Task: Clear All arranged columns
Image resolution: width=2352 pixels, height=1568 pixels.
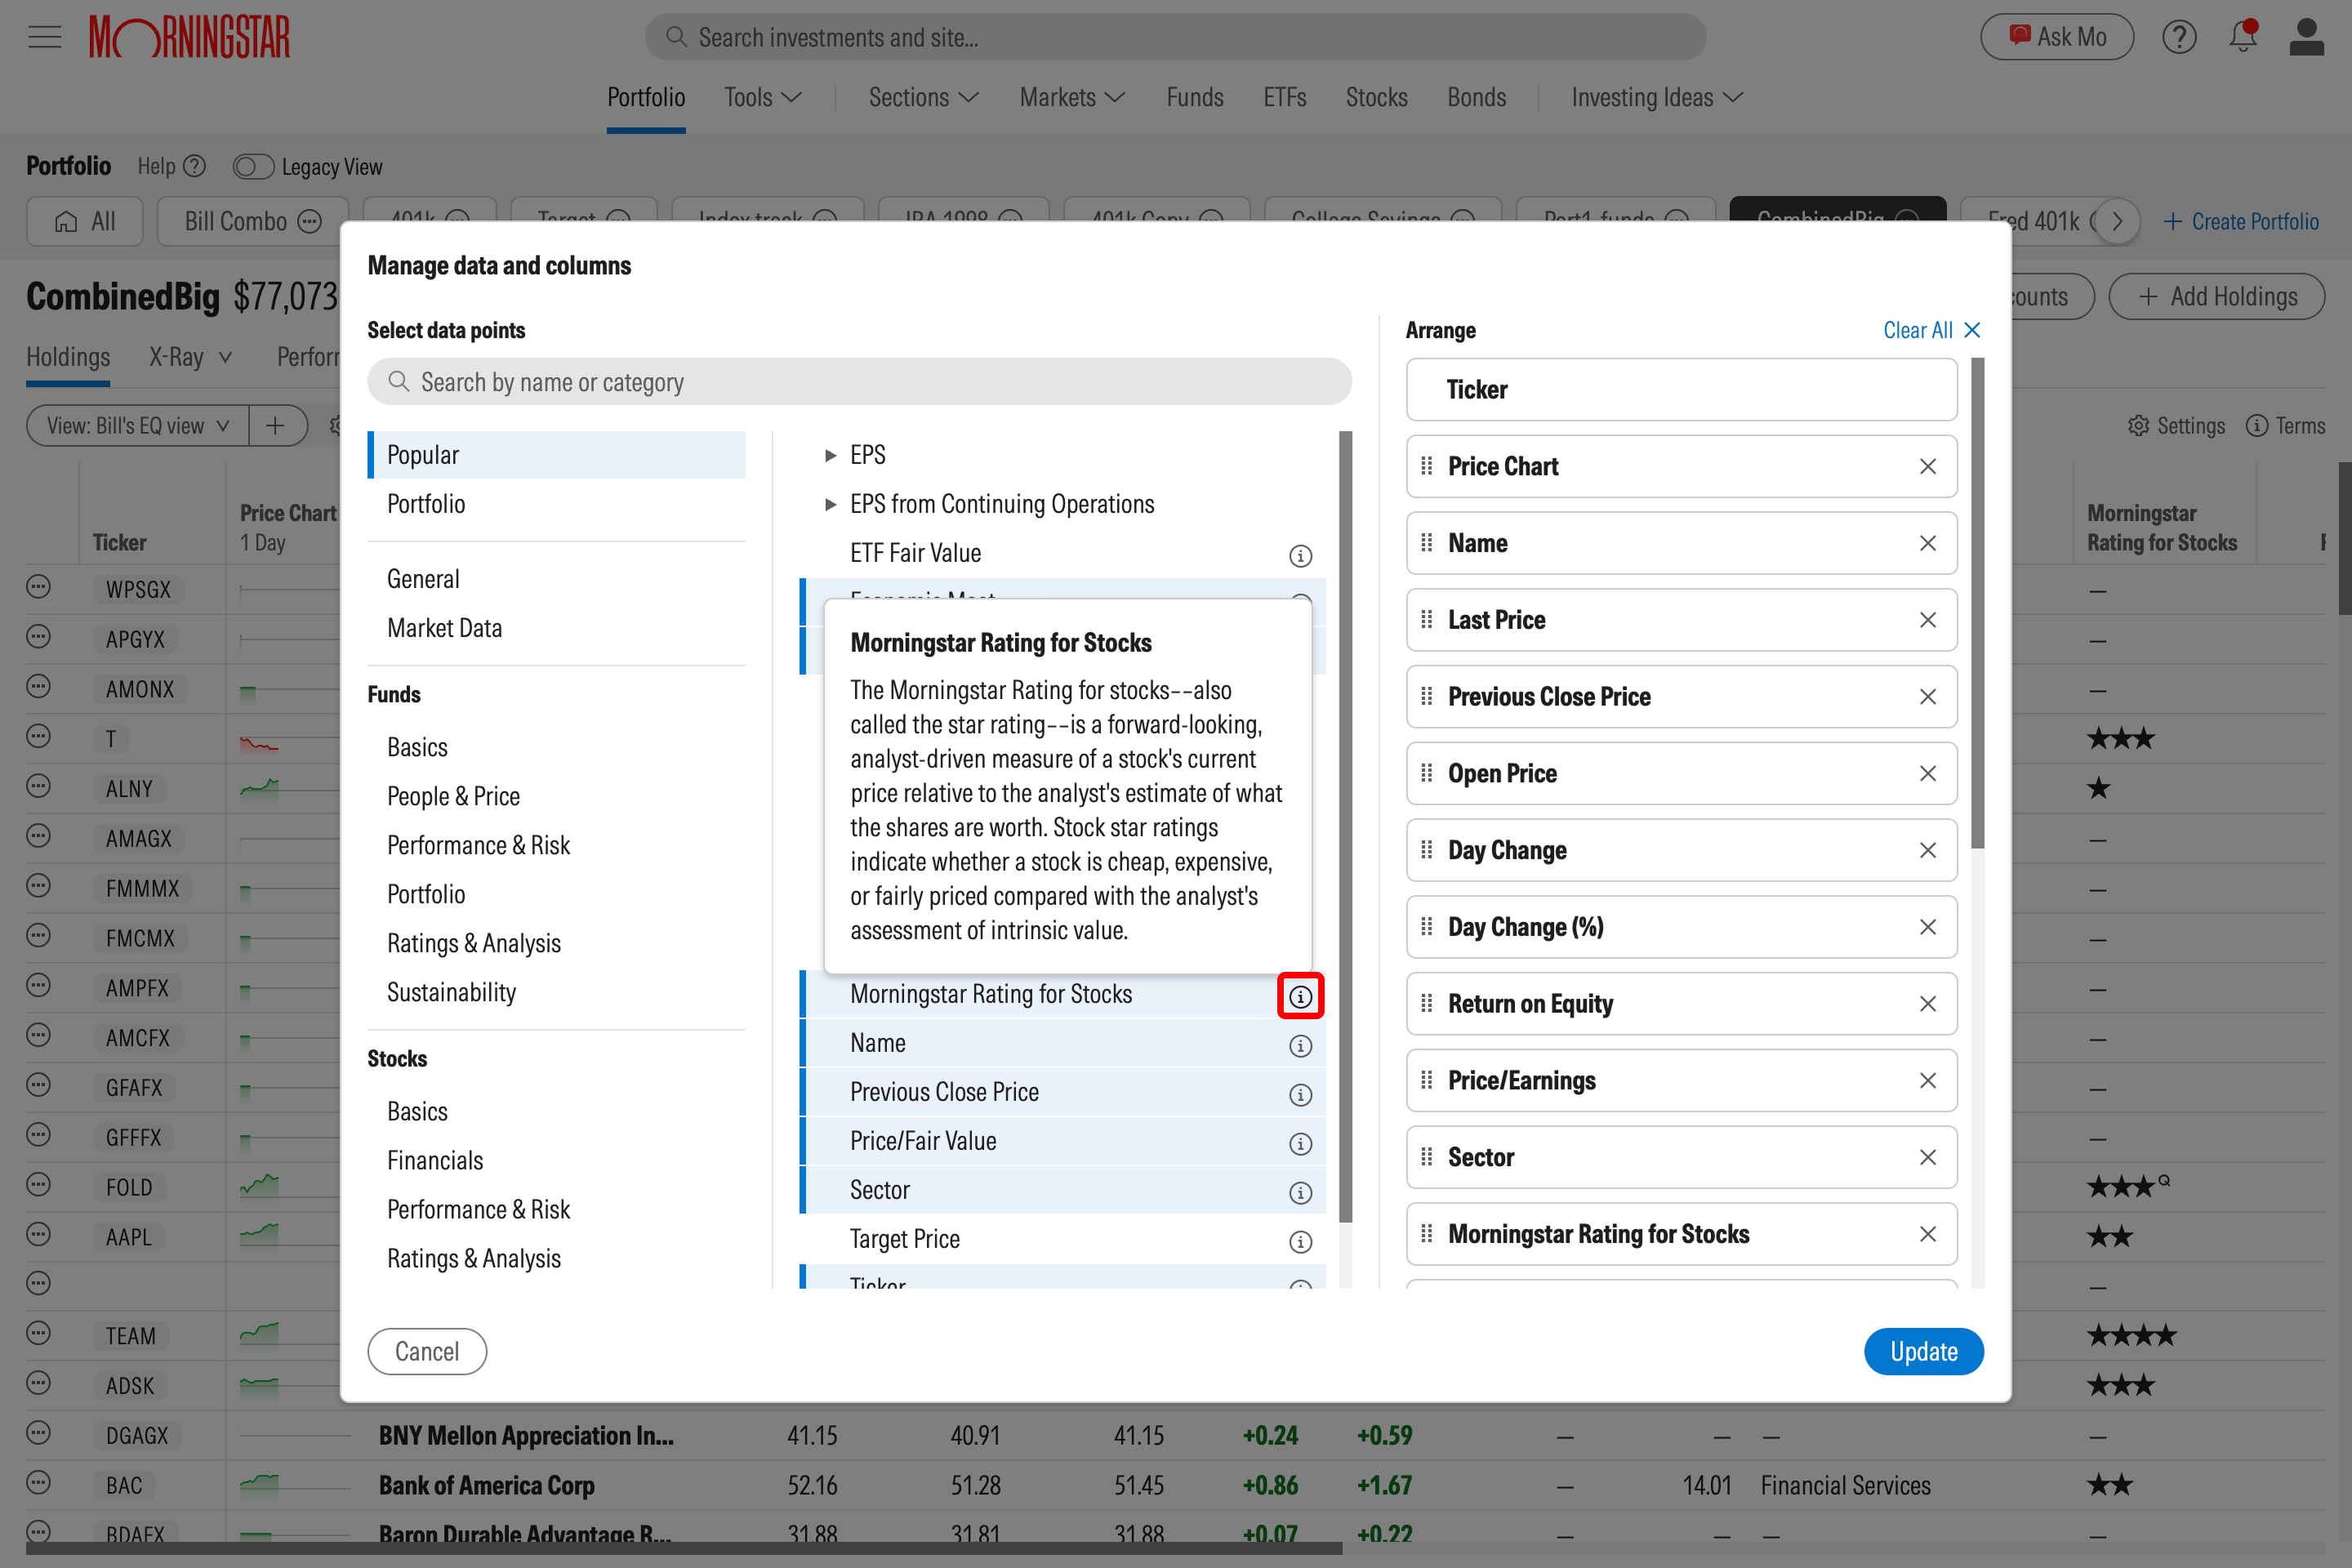Action: [x=1931, y=330]
